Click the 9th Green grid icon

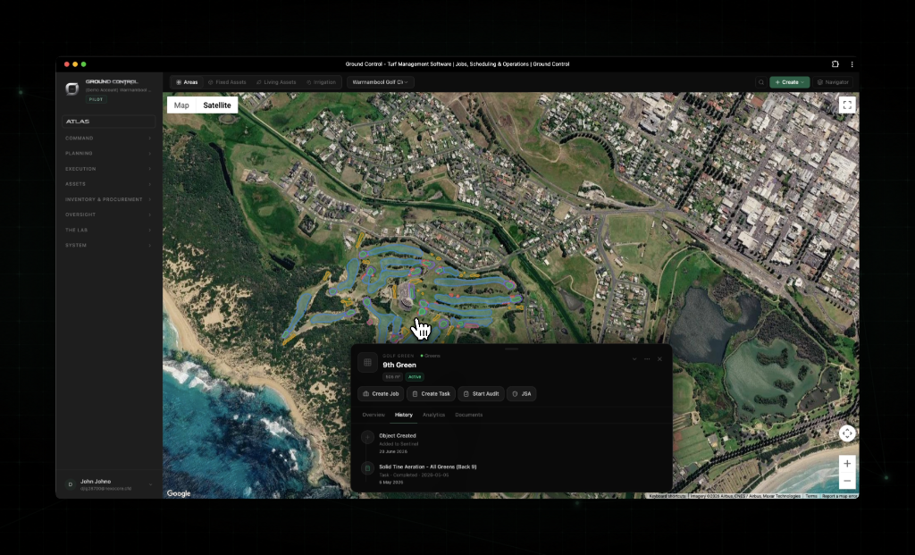click(367, 363)
